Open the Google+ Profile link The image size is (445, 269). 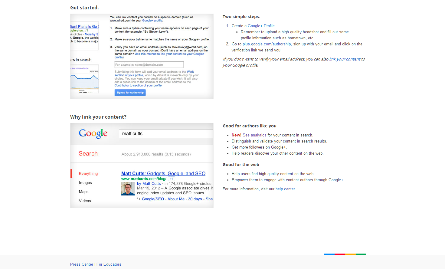[261, 26]
